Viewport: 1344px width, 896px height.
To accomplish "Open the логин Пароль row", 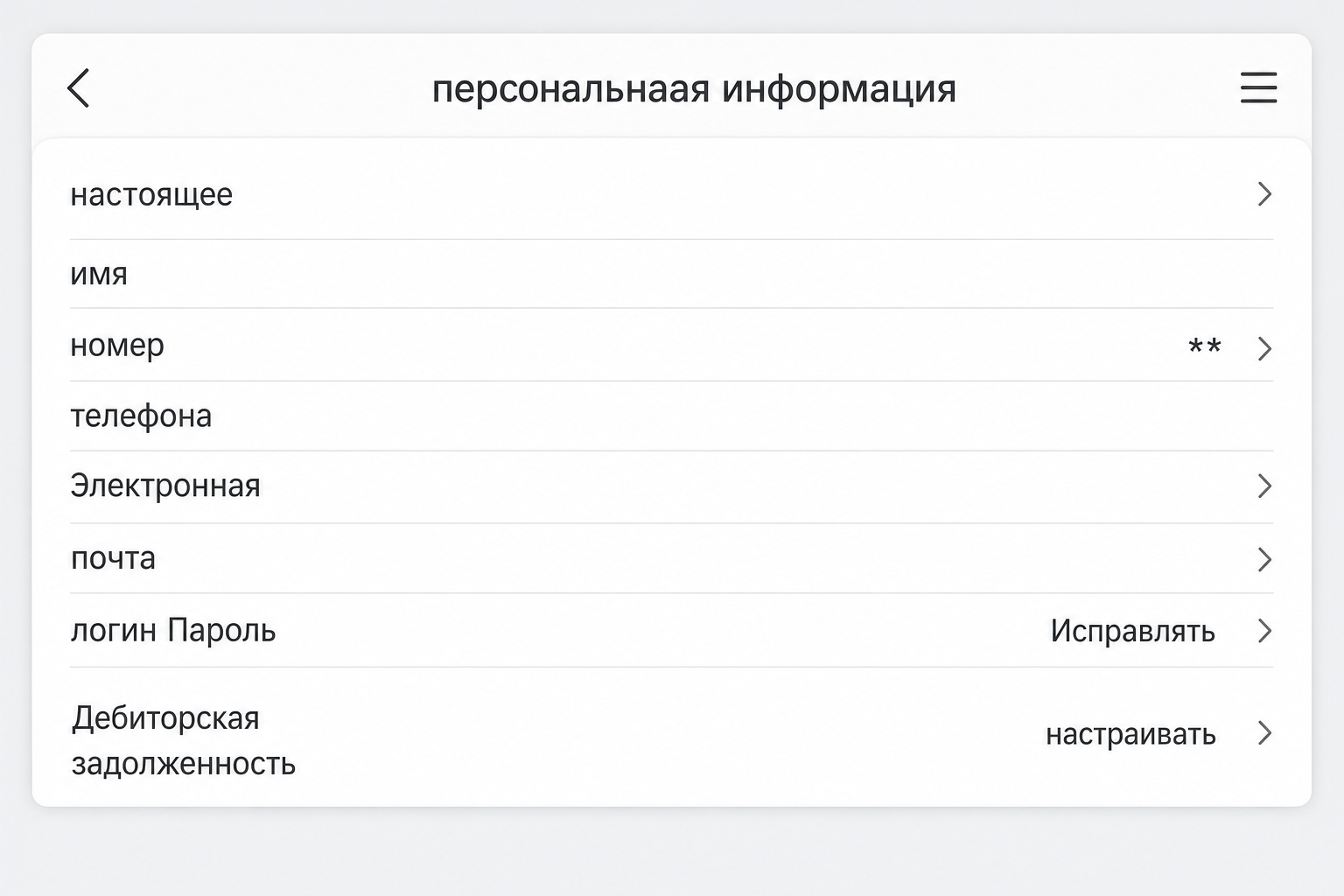I will (x=671, y=630).
